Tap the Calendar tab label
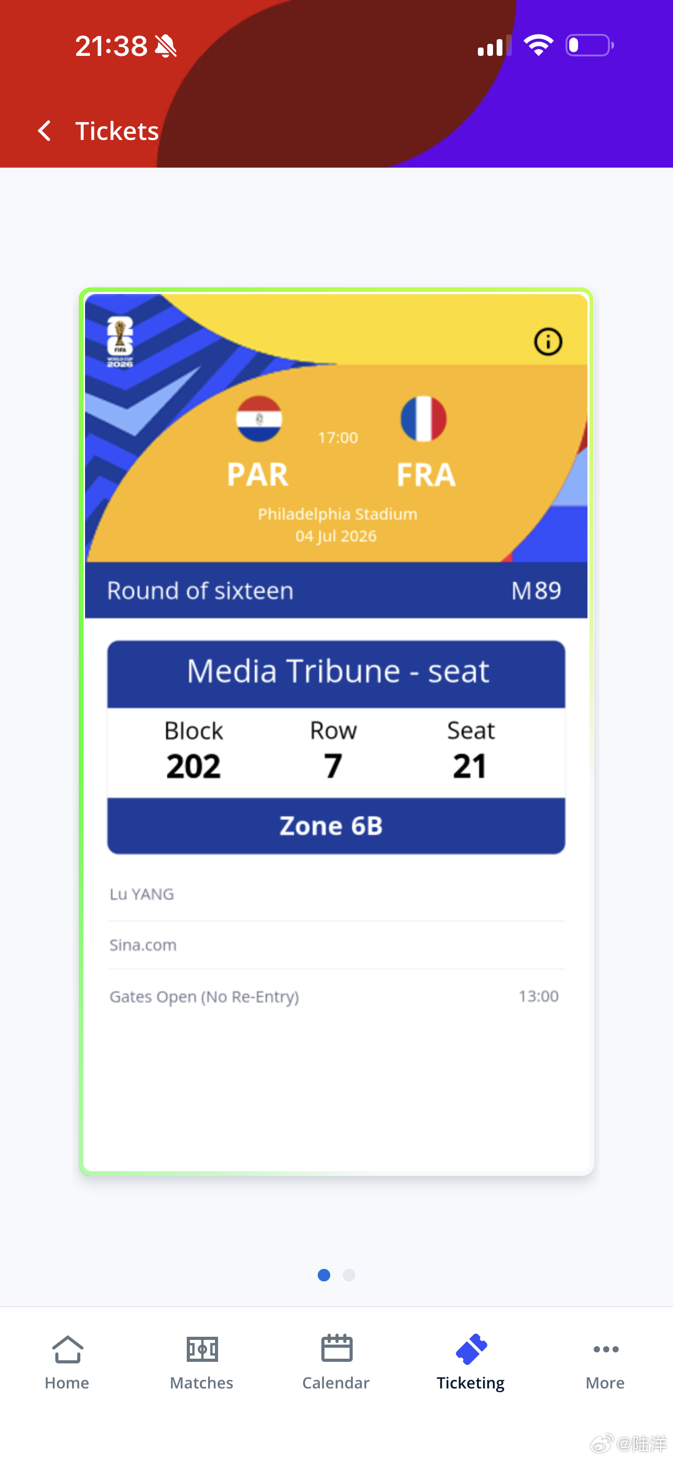 point(336,1383)
